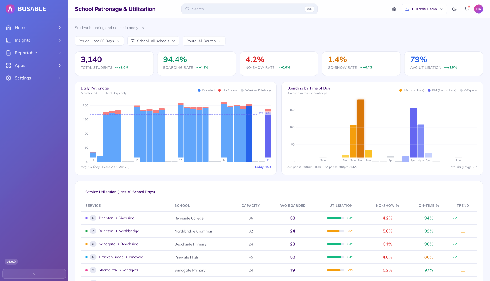Open the Brighton → Riverside service link
Viewport: 490px width, 281px height.
tap(116, 218)
